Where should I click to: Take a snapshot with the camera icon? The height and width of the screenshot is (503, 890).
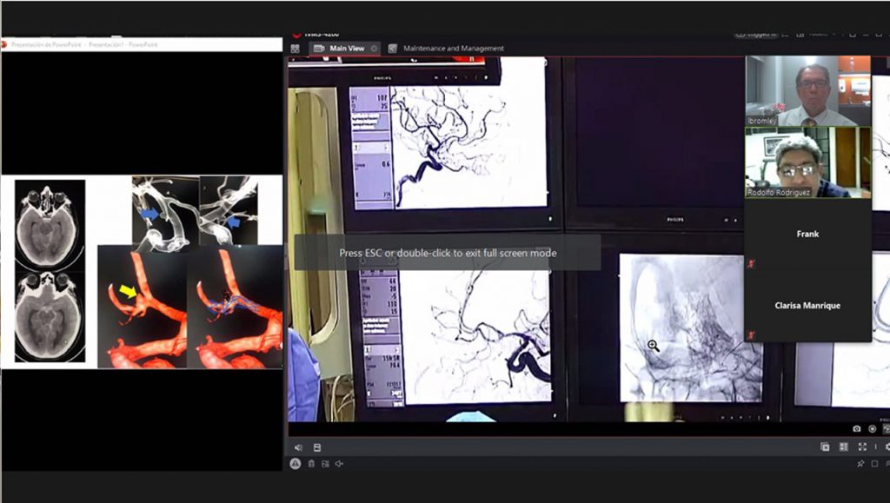pyautogui.click(x=857, y=429)
